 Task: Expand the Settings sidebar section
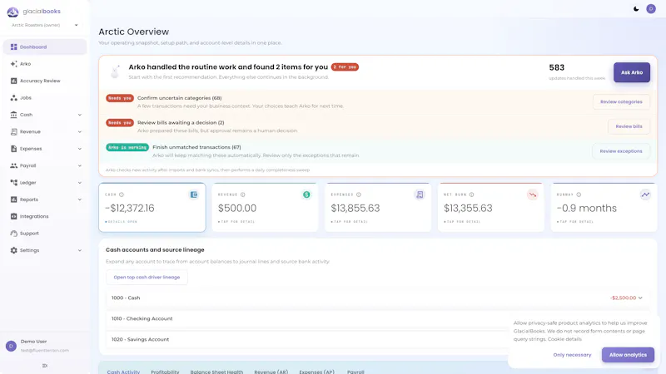click(79, 251)
